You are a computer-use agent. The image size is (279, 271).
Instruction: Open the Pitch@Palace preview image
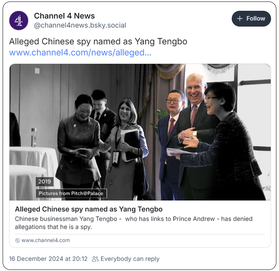click(x=140, y=132)
